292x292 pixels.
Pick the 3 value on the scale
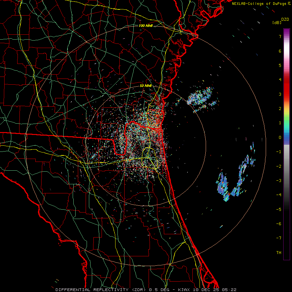tap(280, 94)
